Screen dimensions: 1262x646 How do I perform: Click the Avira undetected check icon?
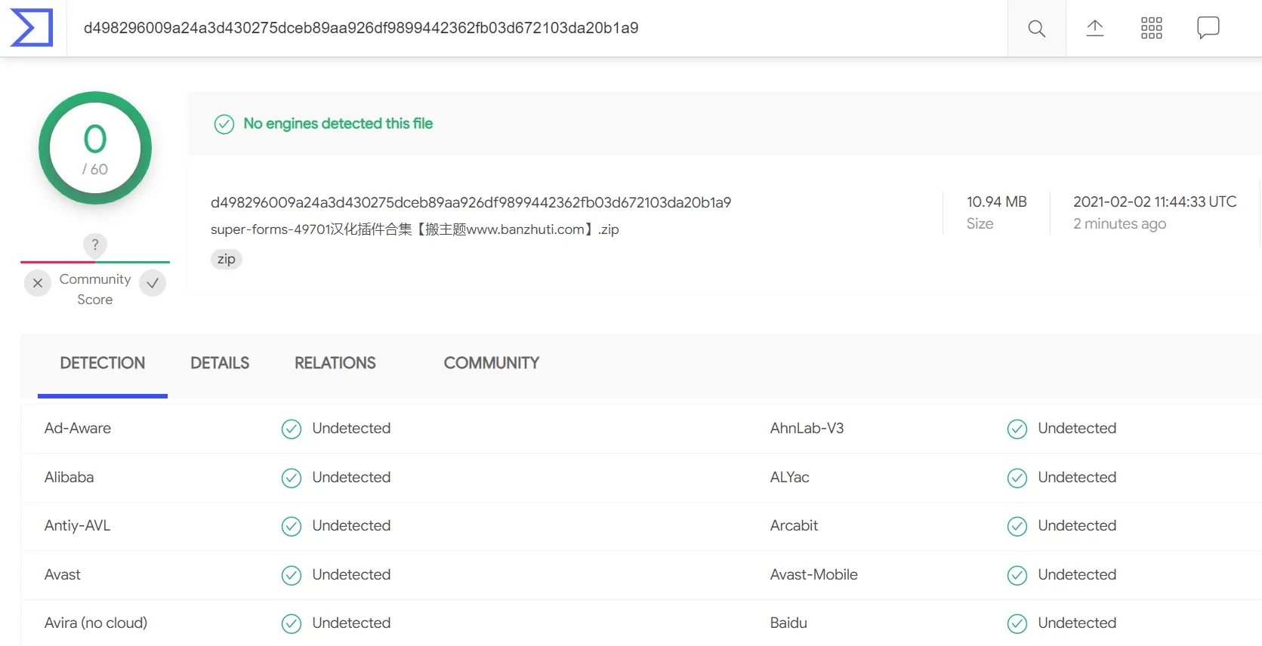click(292, 624)
